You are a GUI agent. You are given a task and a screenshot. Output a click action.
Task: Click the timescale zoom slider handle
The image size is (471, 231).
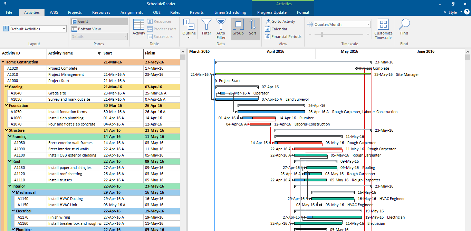click(322, 34)
